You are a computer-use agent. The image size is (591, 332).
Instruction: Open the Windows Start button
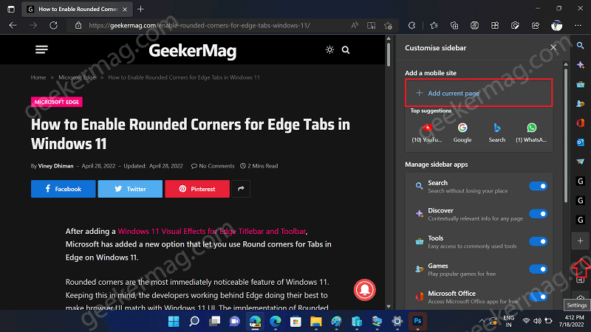174,321
